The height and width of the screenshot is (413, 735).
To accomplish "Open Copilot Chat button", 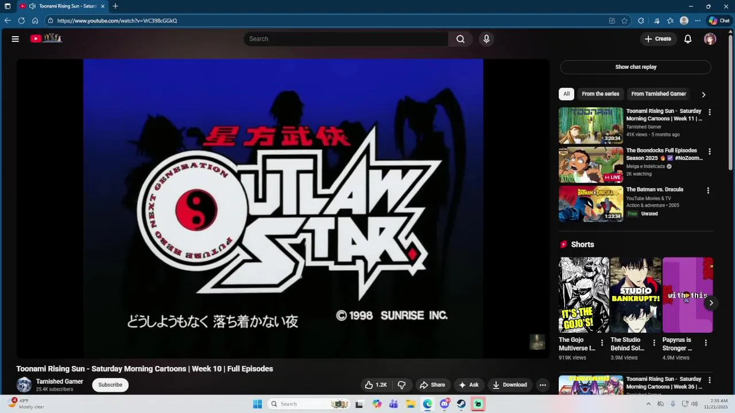I will coord(719,21).
